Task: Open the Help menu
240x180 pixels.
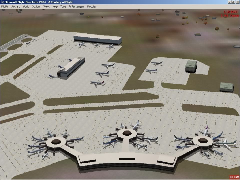Action: 55,6
